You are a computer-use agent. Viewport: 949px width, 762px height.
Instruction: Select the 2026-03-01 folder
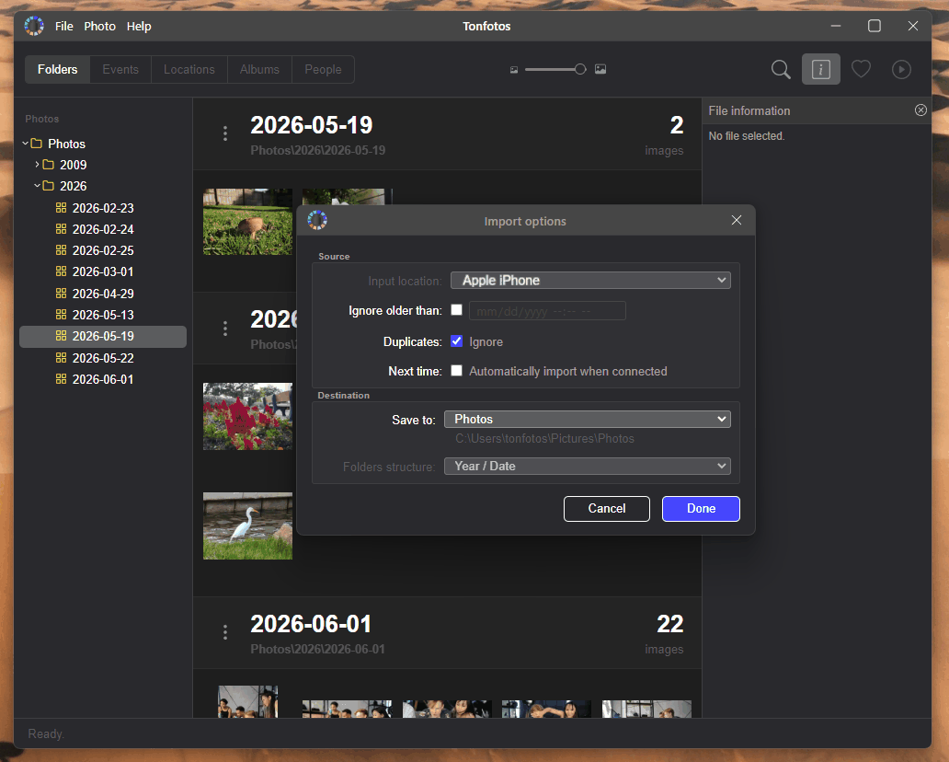[103, 271]
